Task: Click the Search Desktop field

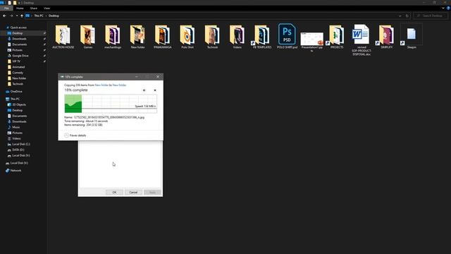Action: pyautogui.click(x=430, y=16)
